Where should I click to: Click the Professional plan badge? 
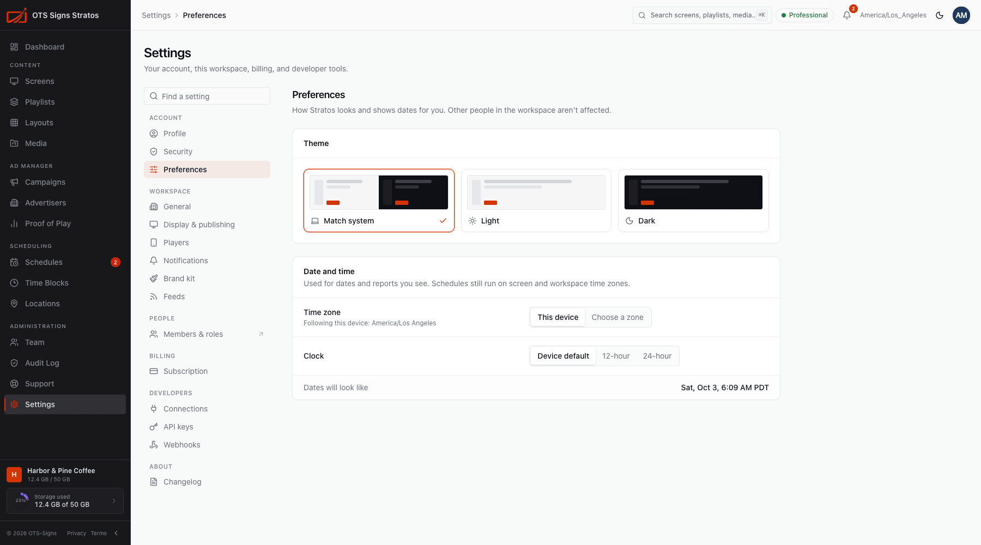(804, 15)
